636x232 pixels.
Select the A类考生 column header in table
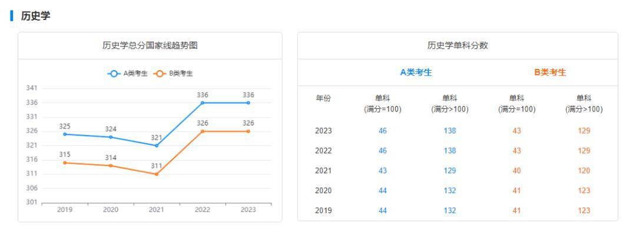(416, 72)
